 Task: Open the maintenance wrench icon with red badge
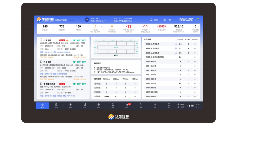click(x=127, y=105)
